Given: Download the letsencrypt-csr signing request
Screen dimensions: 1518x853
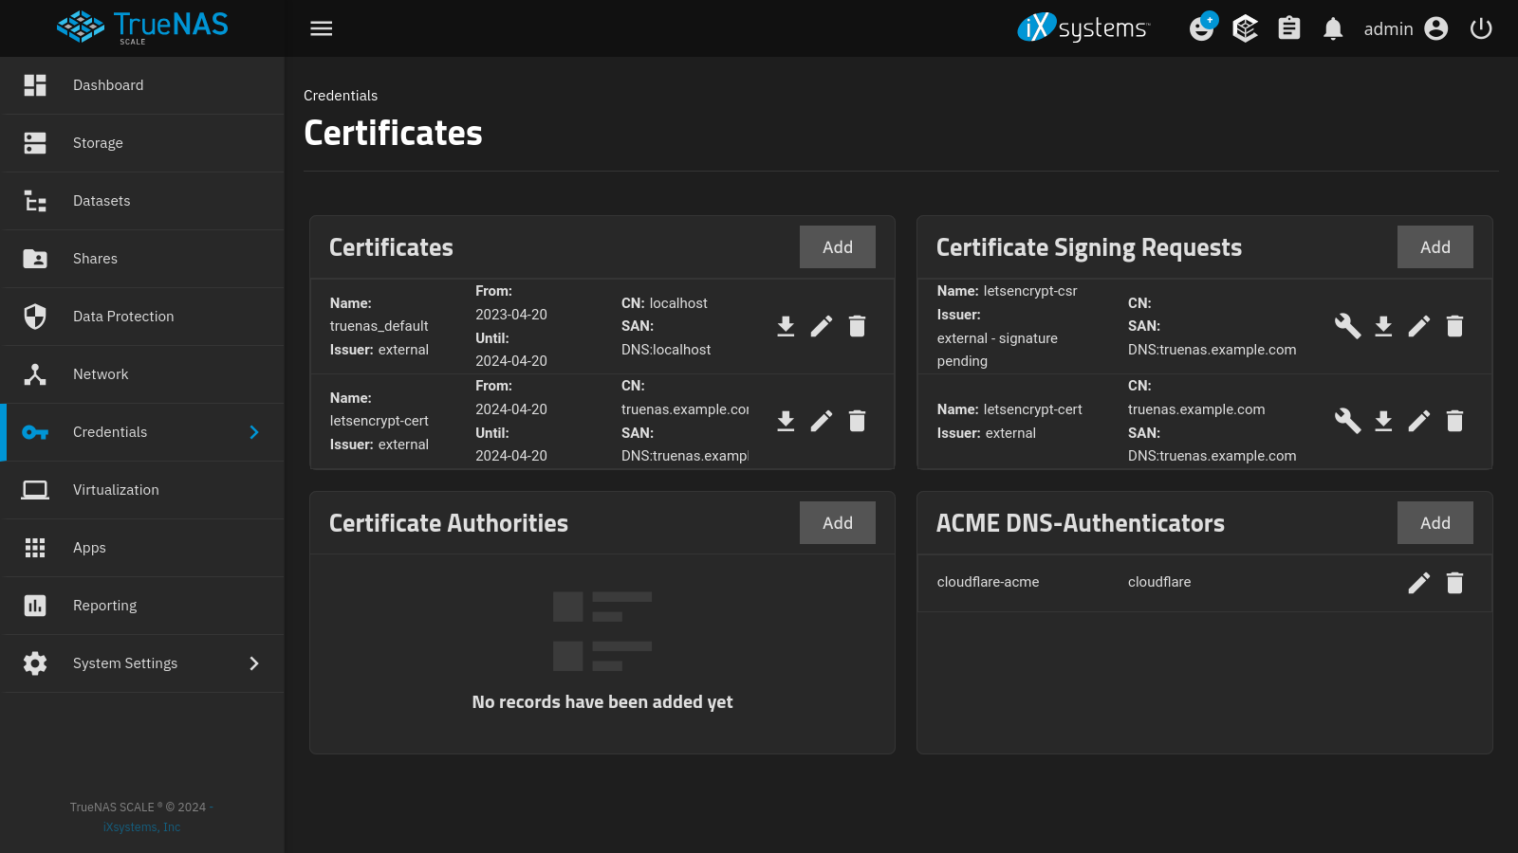Looking at the screenshot, I should (1382, 326).
